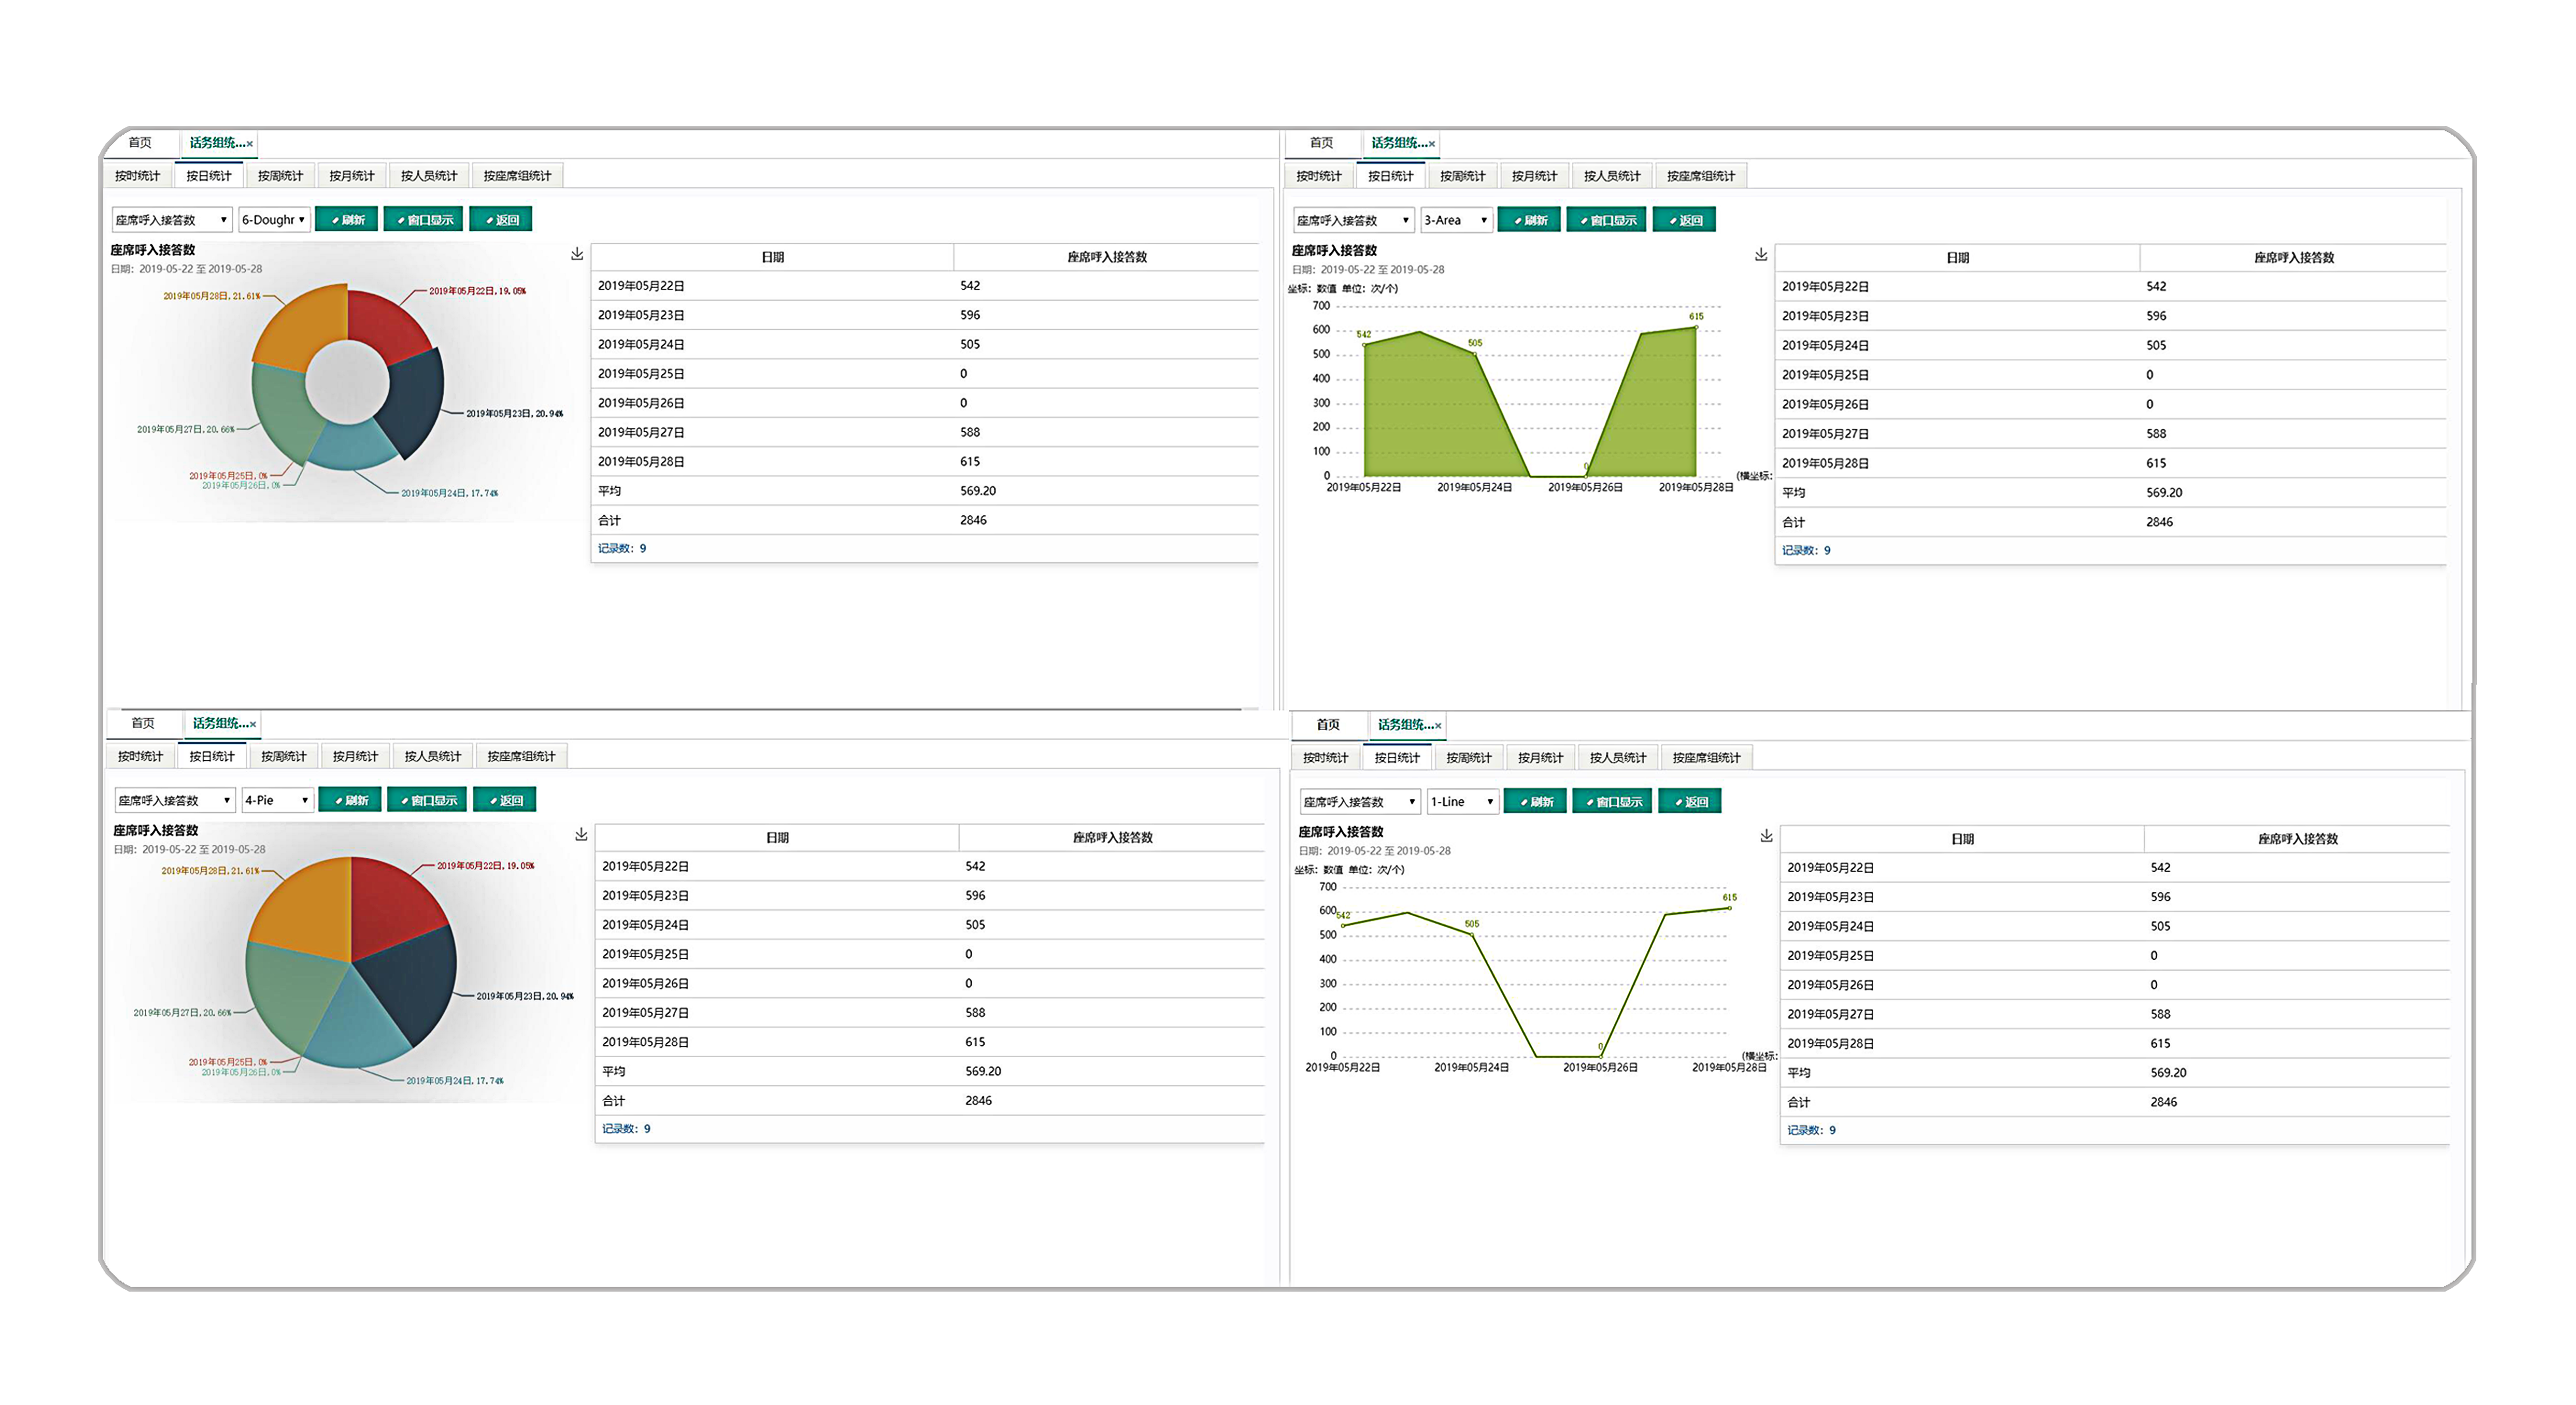Click 窗口显示 button in the Area panel
The image size is (2576, 1405).
1606,220
